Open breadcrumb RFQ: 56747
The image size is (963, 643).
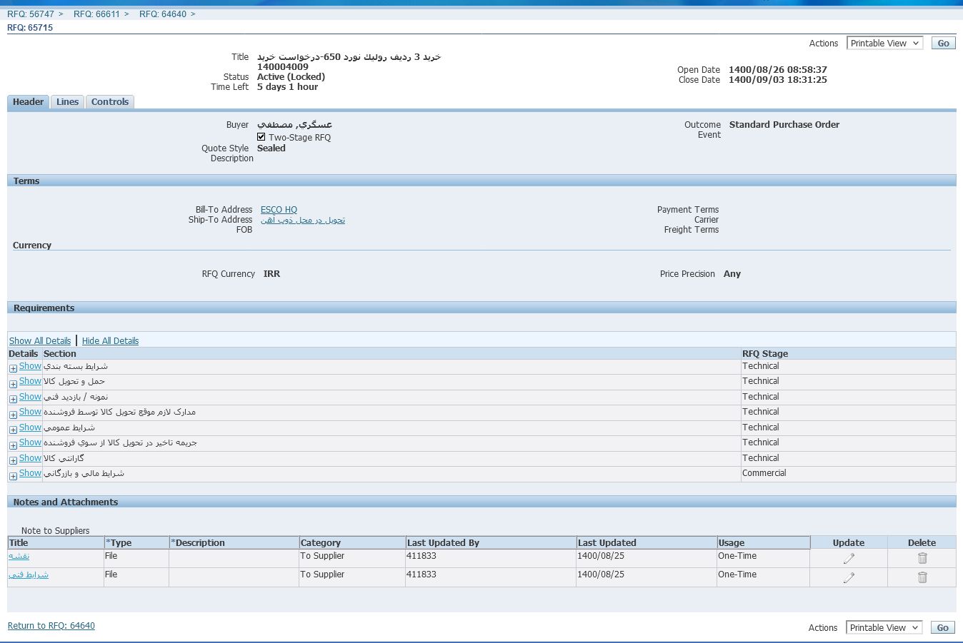coord(31,14)
